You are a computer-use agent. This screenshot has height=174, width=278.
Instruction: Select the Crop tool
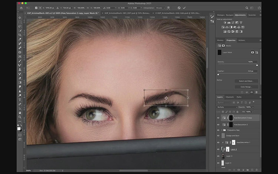pos(20,35)
